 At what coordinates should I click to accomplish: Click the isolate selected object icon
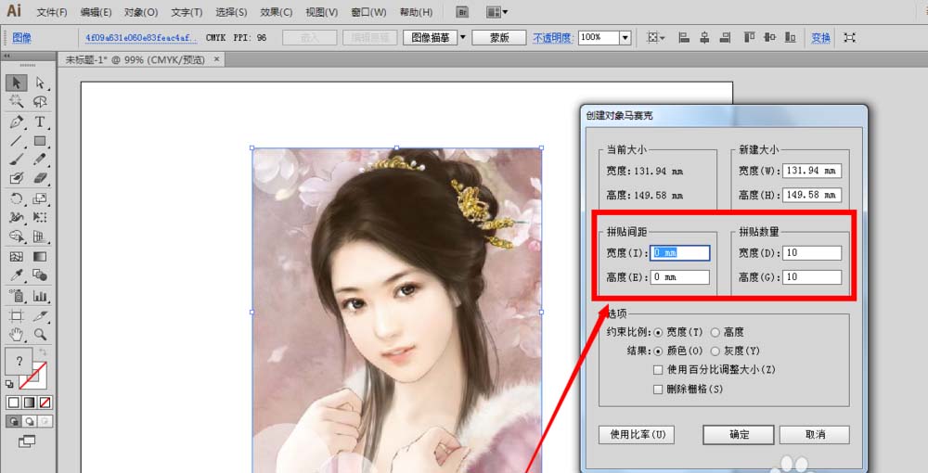[x=849, y=37]
